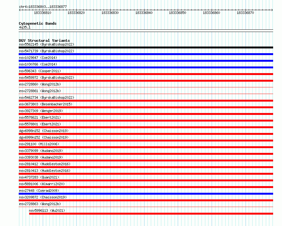Open esv3673803 (Besenbacher2015) variant
This screenshot has width=282, height=226.
(46, 104)
